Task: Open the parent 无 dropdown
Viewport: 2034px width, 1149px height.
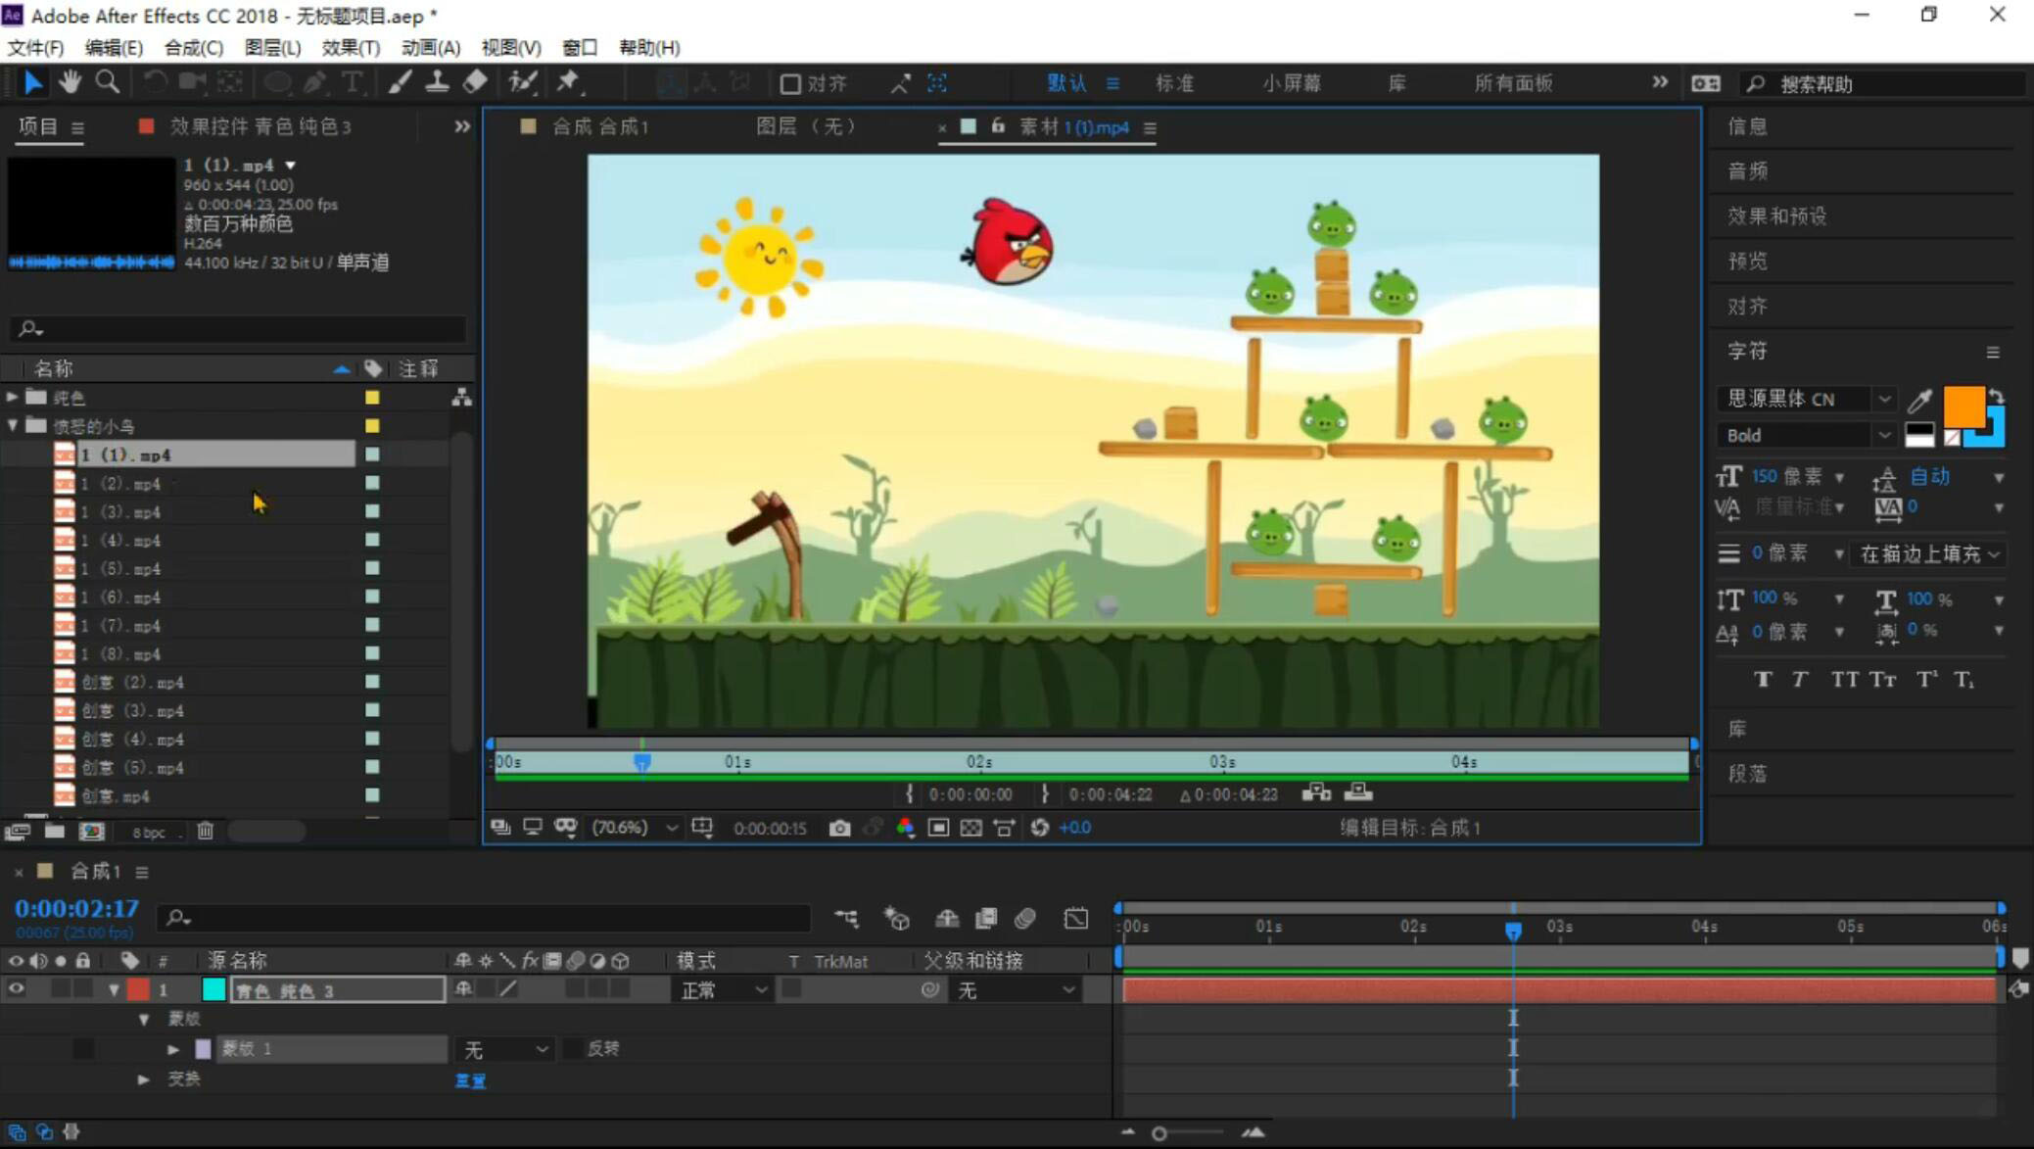Action: [1016, 990]
